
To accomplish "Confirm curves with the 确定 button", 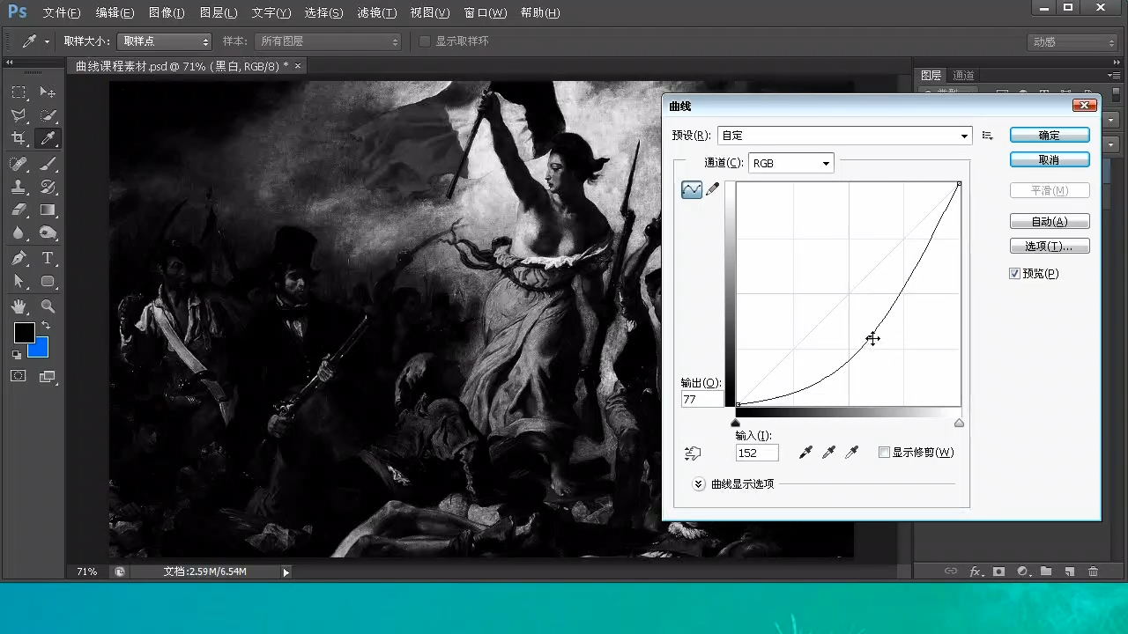I will pos(1050,136).
